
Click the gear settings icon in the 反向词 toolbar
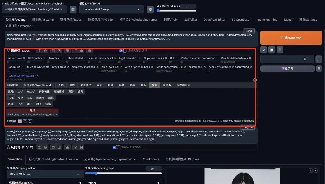coord(45,147)
